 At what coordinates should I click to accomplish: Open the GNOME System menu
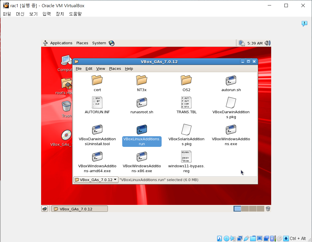(x=99, y=43)
